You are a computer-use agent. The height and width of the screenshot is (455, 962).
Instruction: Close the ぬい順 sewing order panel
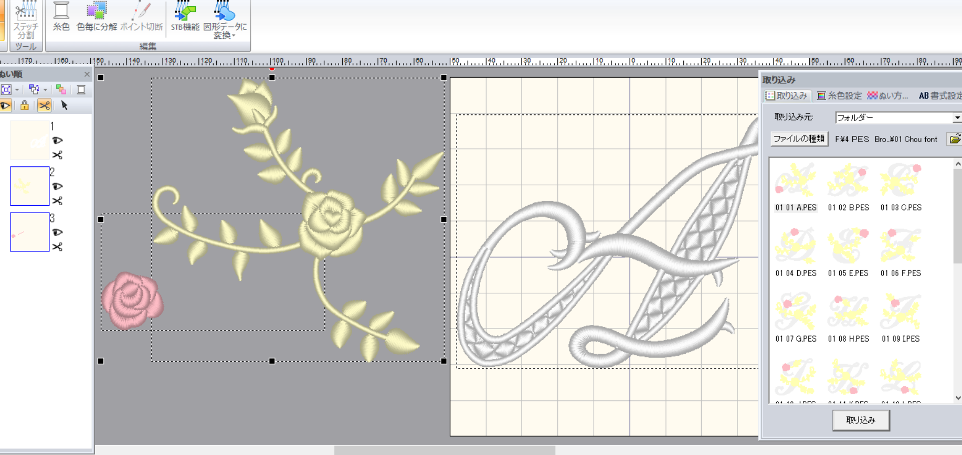pos(87,74)
